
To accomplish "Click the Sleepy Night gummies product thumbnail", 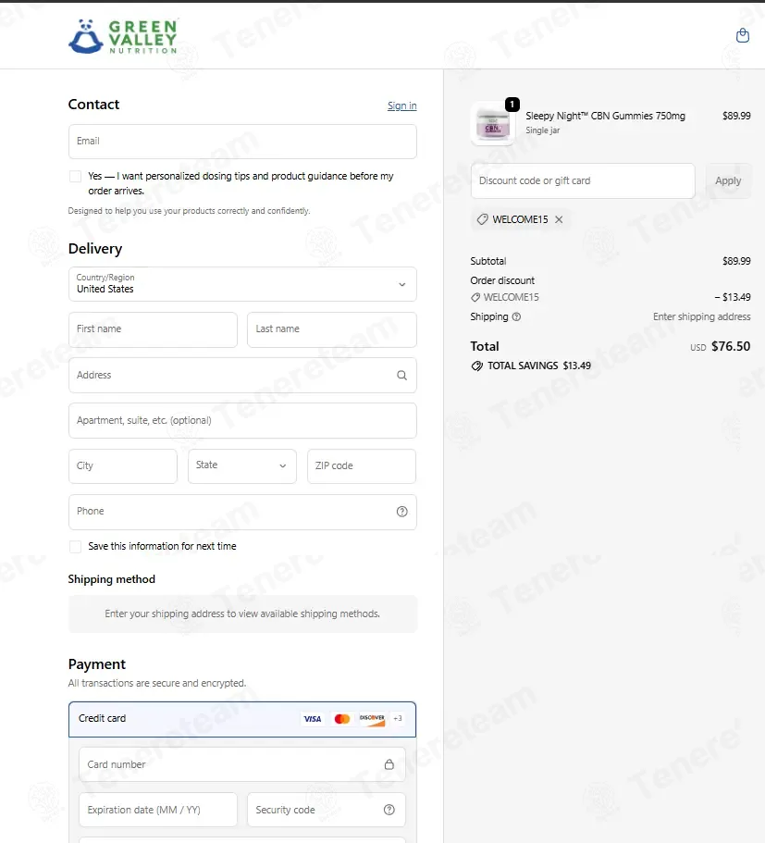I will (x=492, y=124).
